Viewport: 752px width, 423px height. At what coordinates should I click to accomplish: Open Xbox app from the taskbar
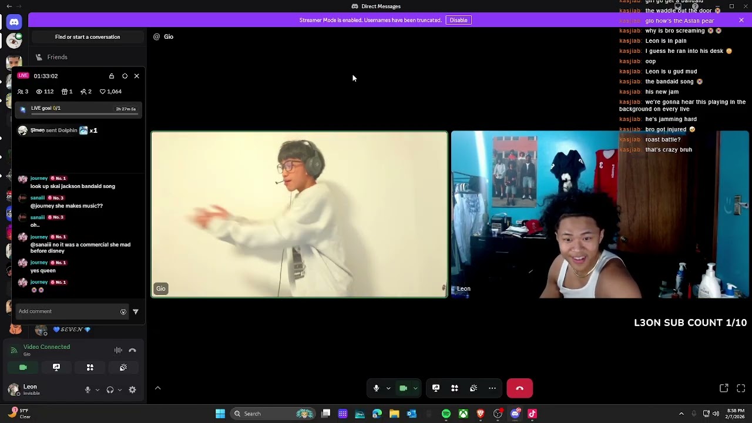pos(464,414)
